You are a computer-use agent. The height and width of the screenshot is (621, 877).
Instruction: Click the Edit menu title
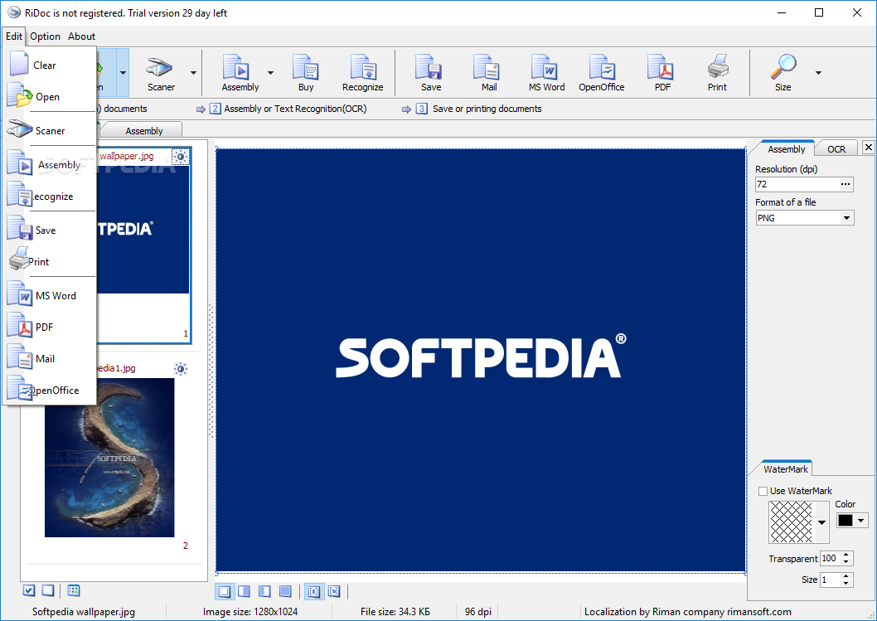(x=14, y=36)
